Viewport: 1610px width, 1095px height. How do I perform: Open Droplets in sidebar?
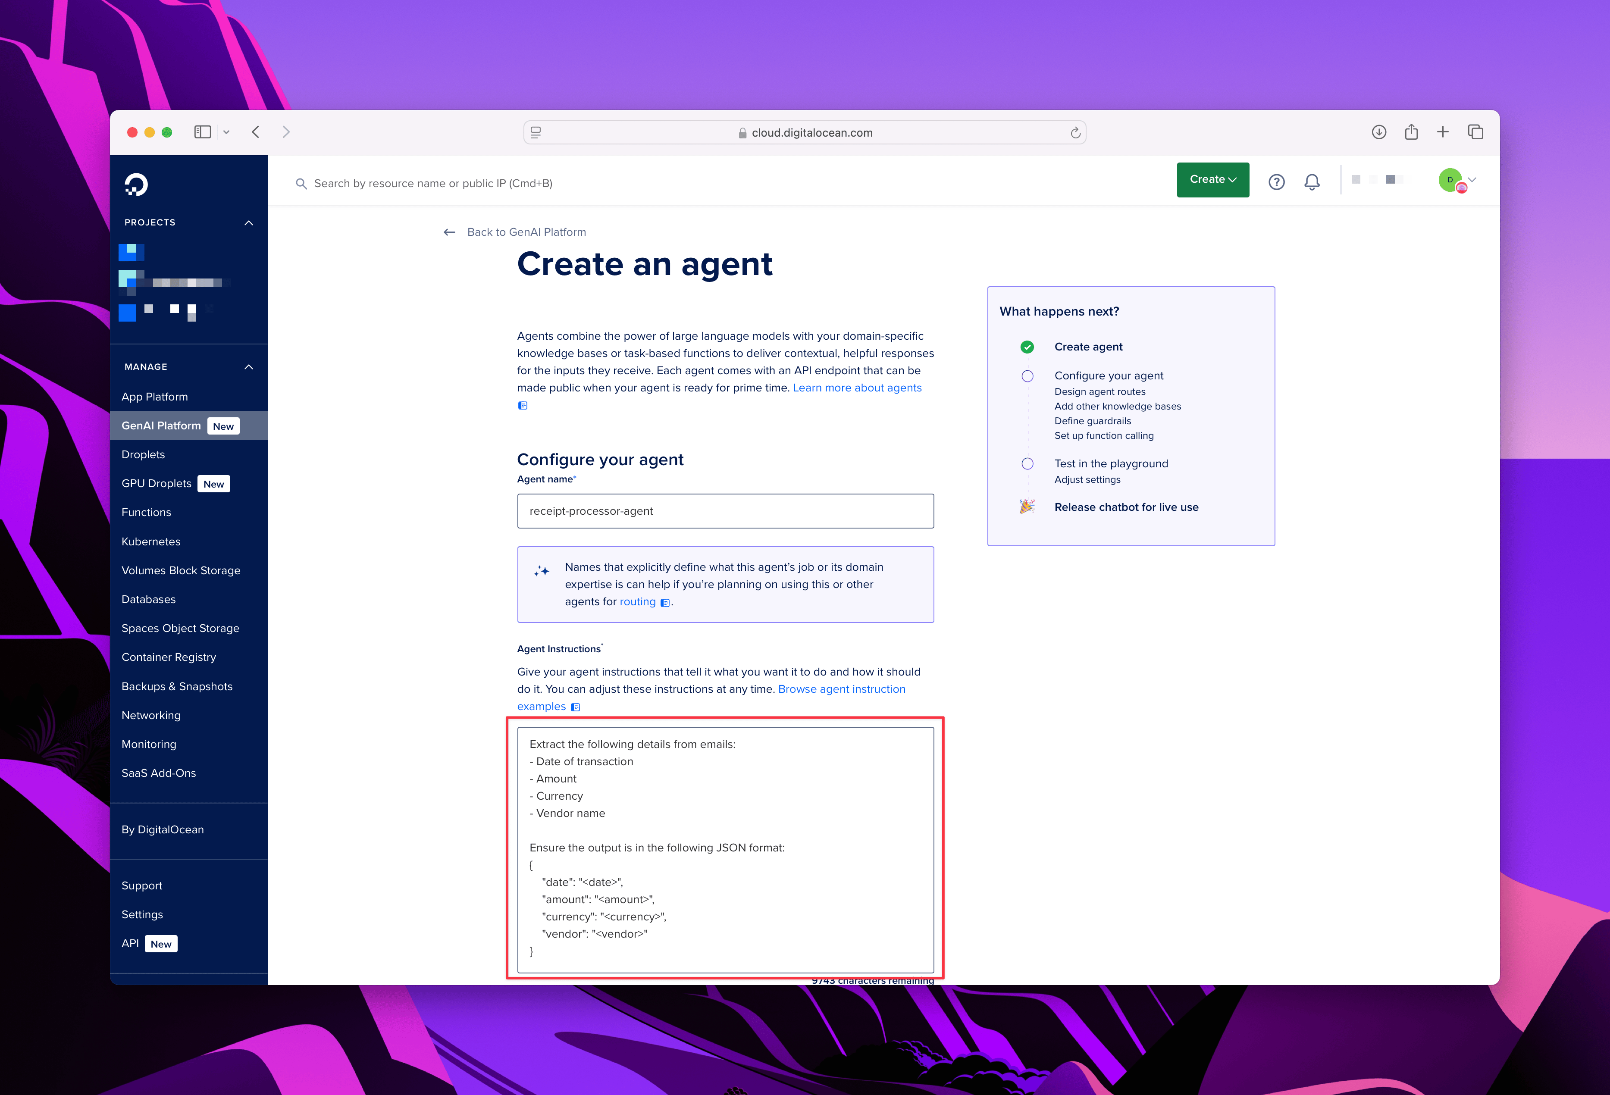click(143, 454)
